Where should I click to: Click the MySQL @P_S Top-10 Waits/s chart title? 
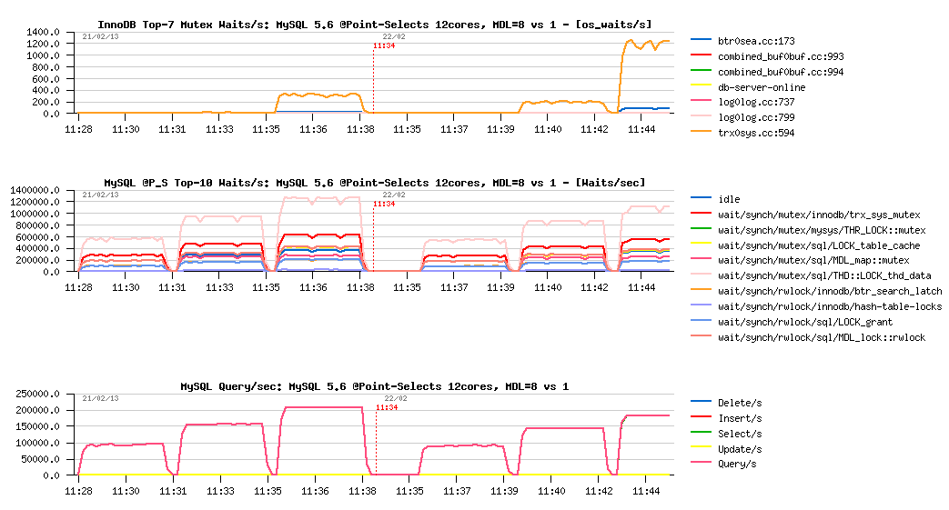click(x=375, y=183)
